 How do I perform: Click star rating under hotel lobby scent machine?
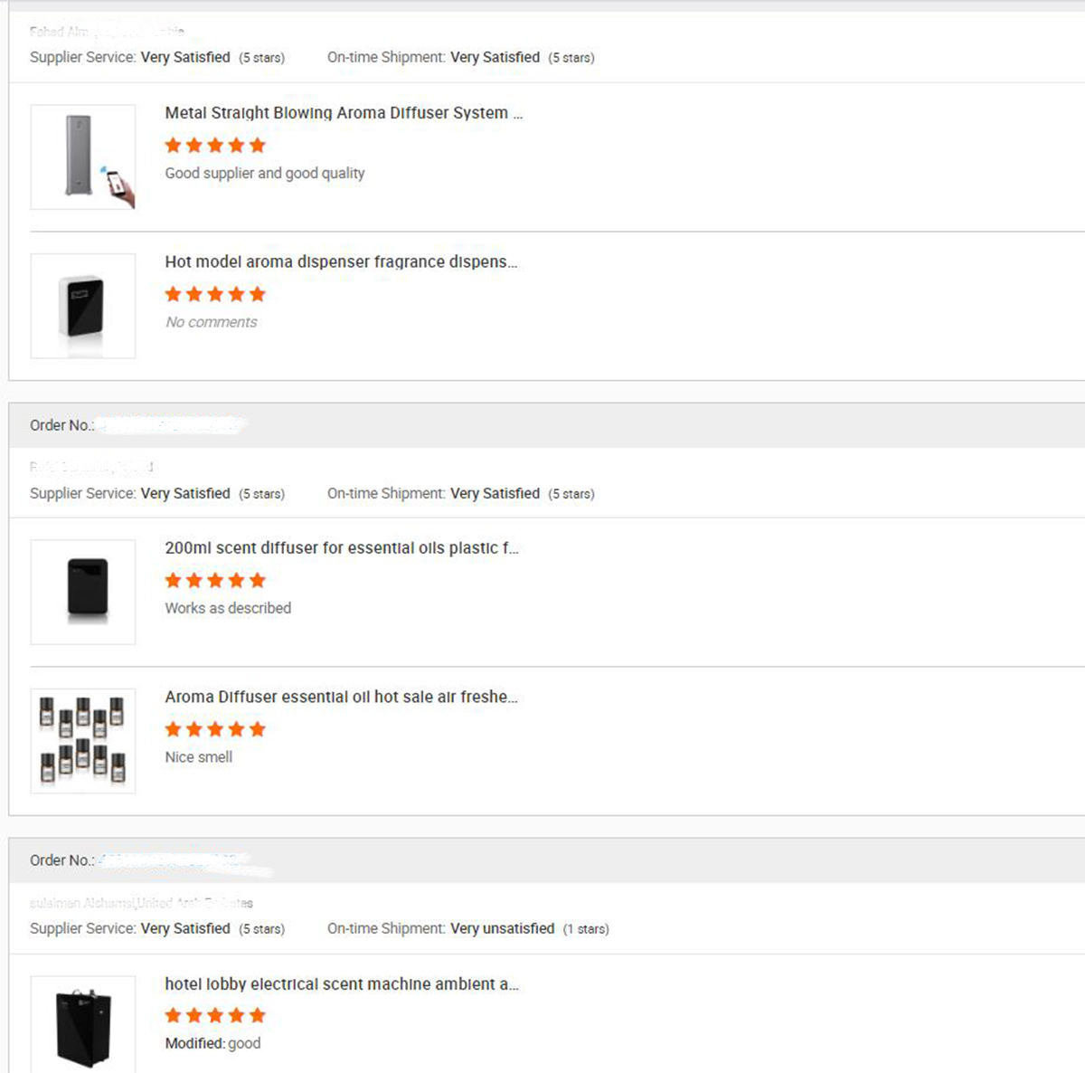click(x=215, y=1015)
